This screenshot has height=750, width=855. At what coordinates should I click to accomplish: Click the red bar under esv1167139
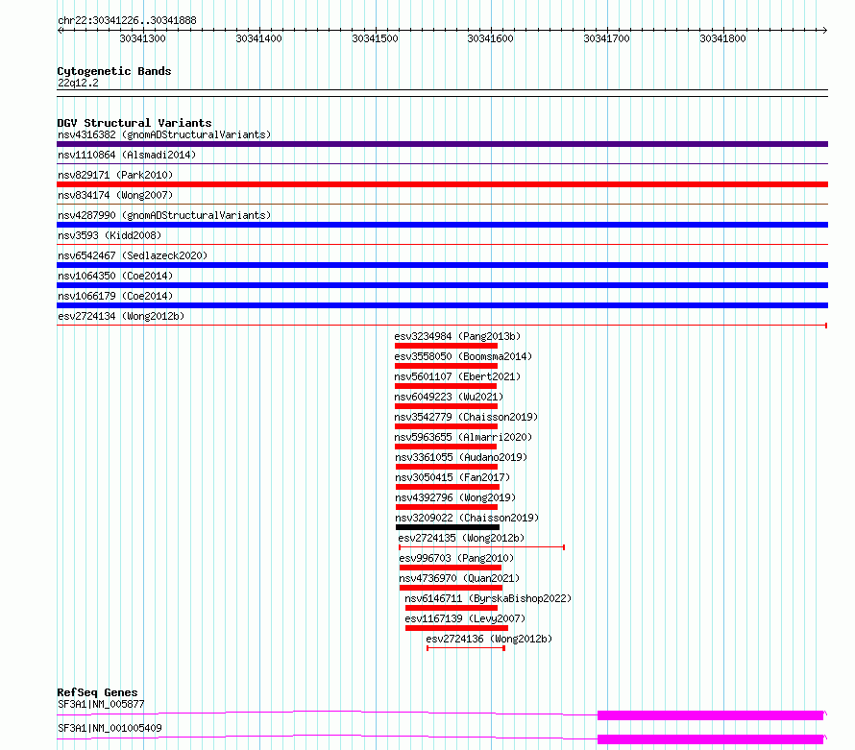[456, 628]
